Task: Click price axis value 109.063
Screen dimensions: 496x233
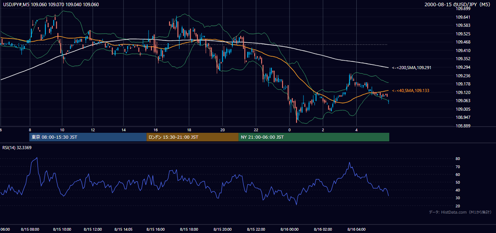Action: click(463, 101)
